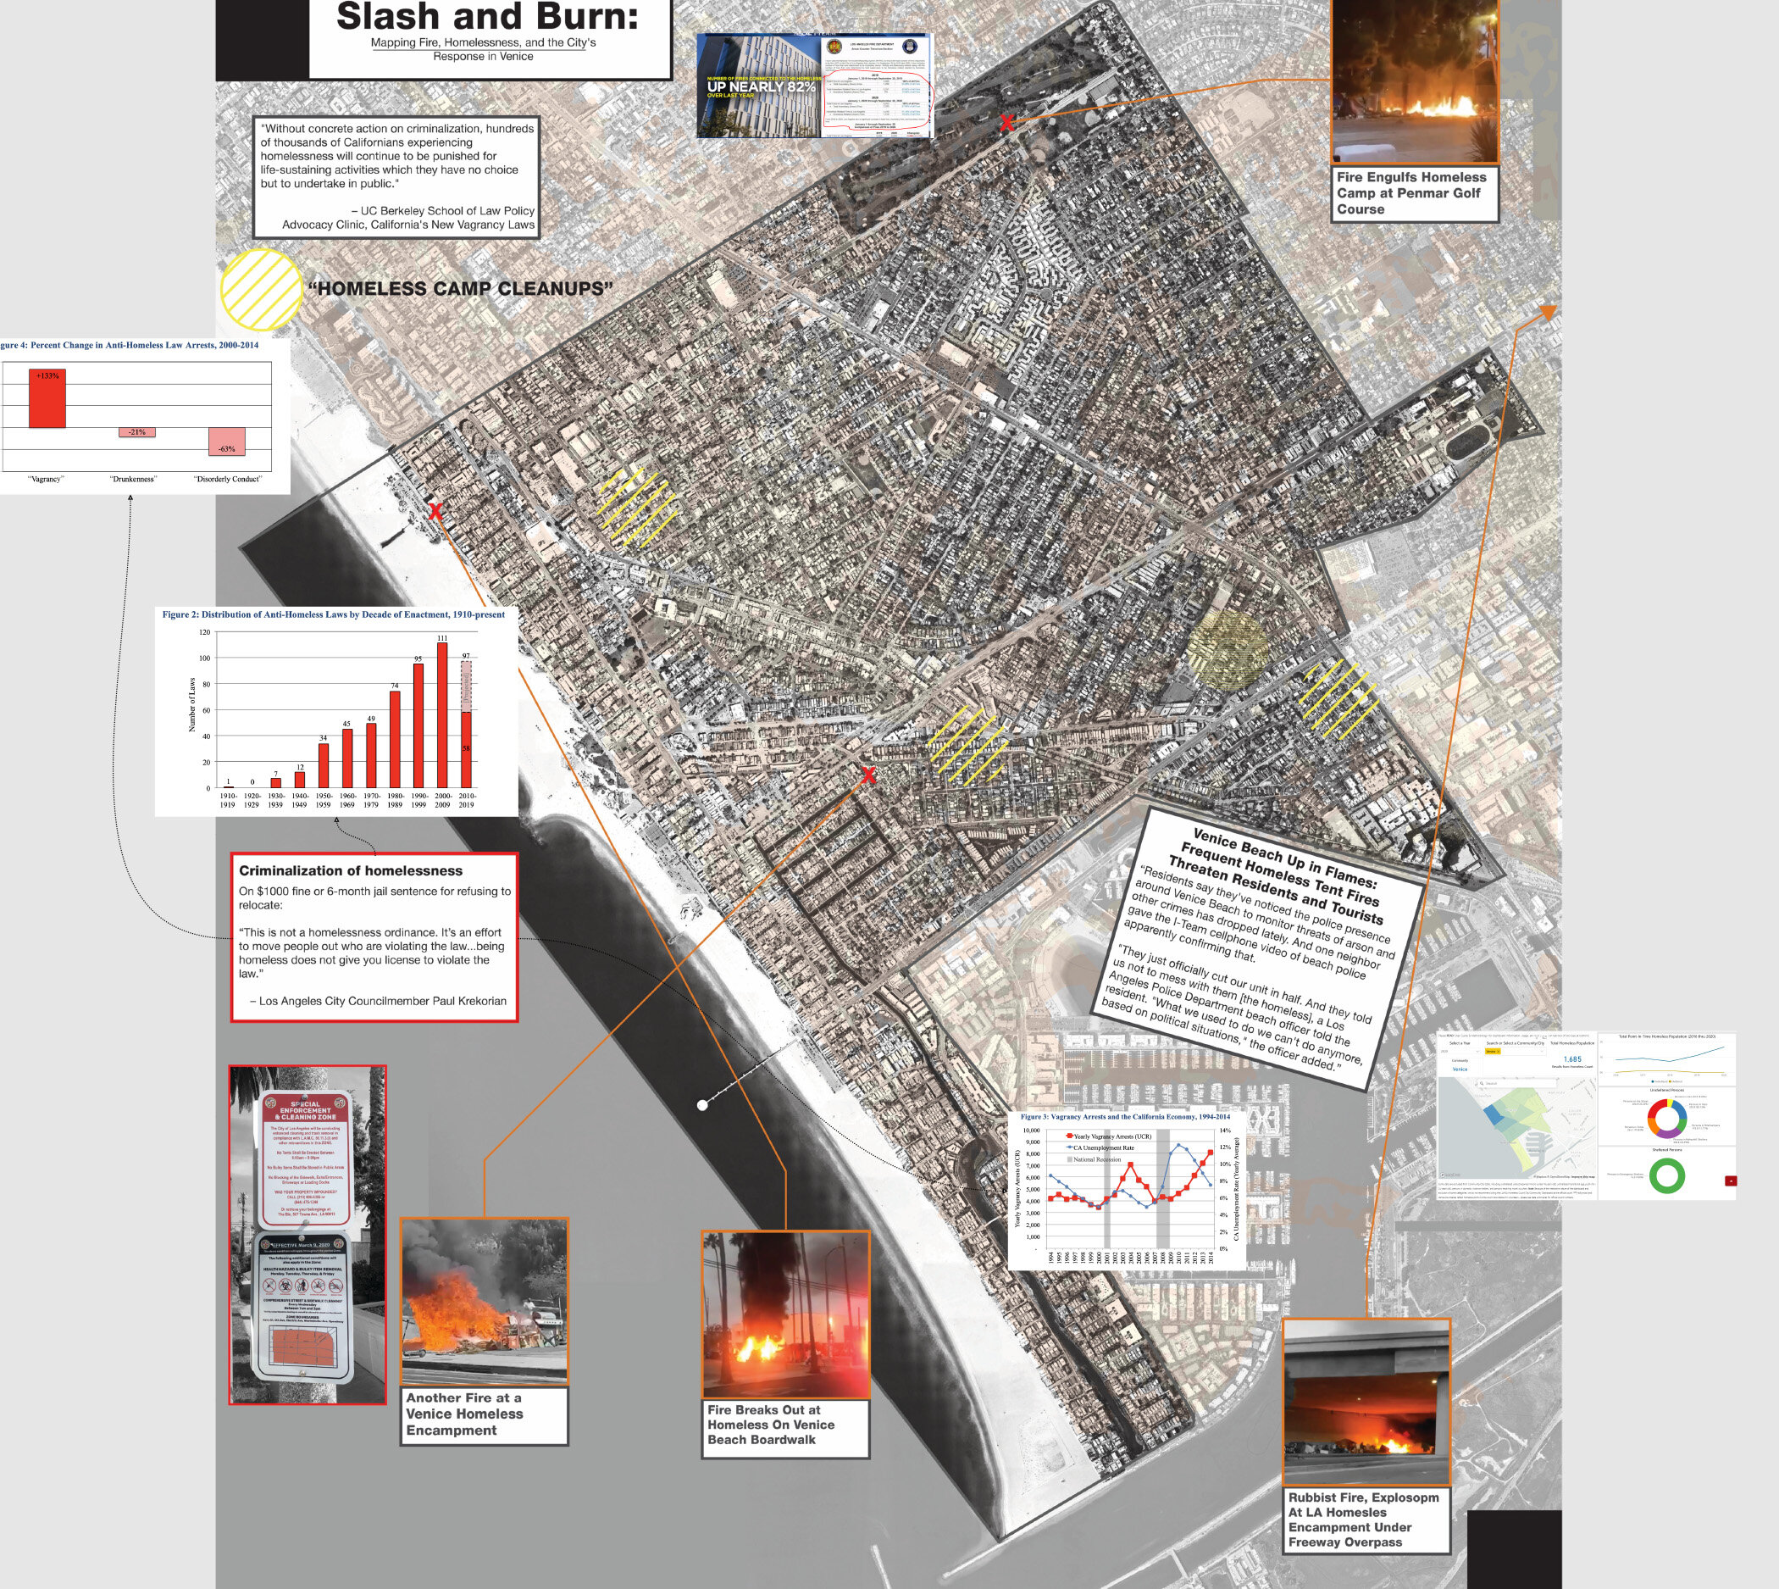Click the 2000-2009 bar labeled 111 in Figure 2
1779x1589 pixels.
pos(442,715)
